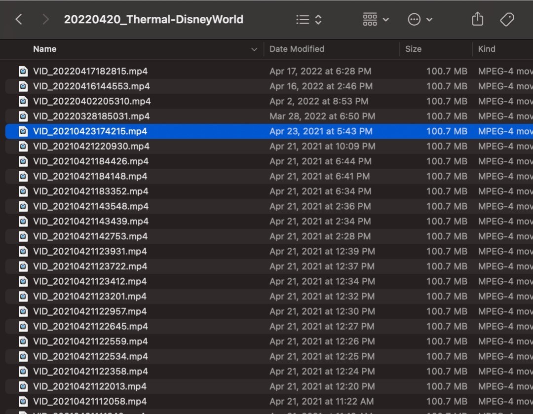Image resolution: width=533 pixels, height=414 pixels.
Task: Select file name VID_20210421123931.mp4
Action: pos(90,251)
